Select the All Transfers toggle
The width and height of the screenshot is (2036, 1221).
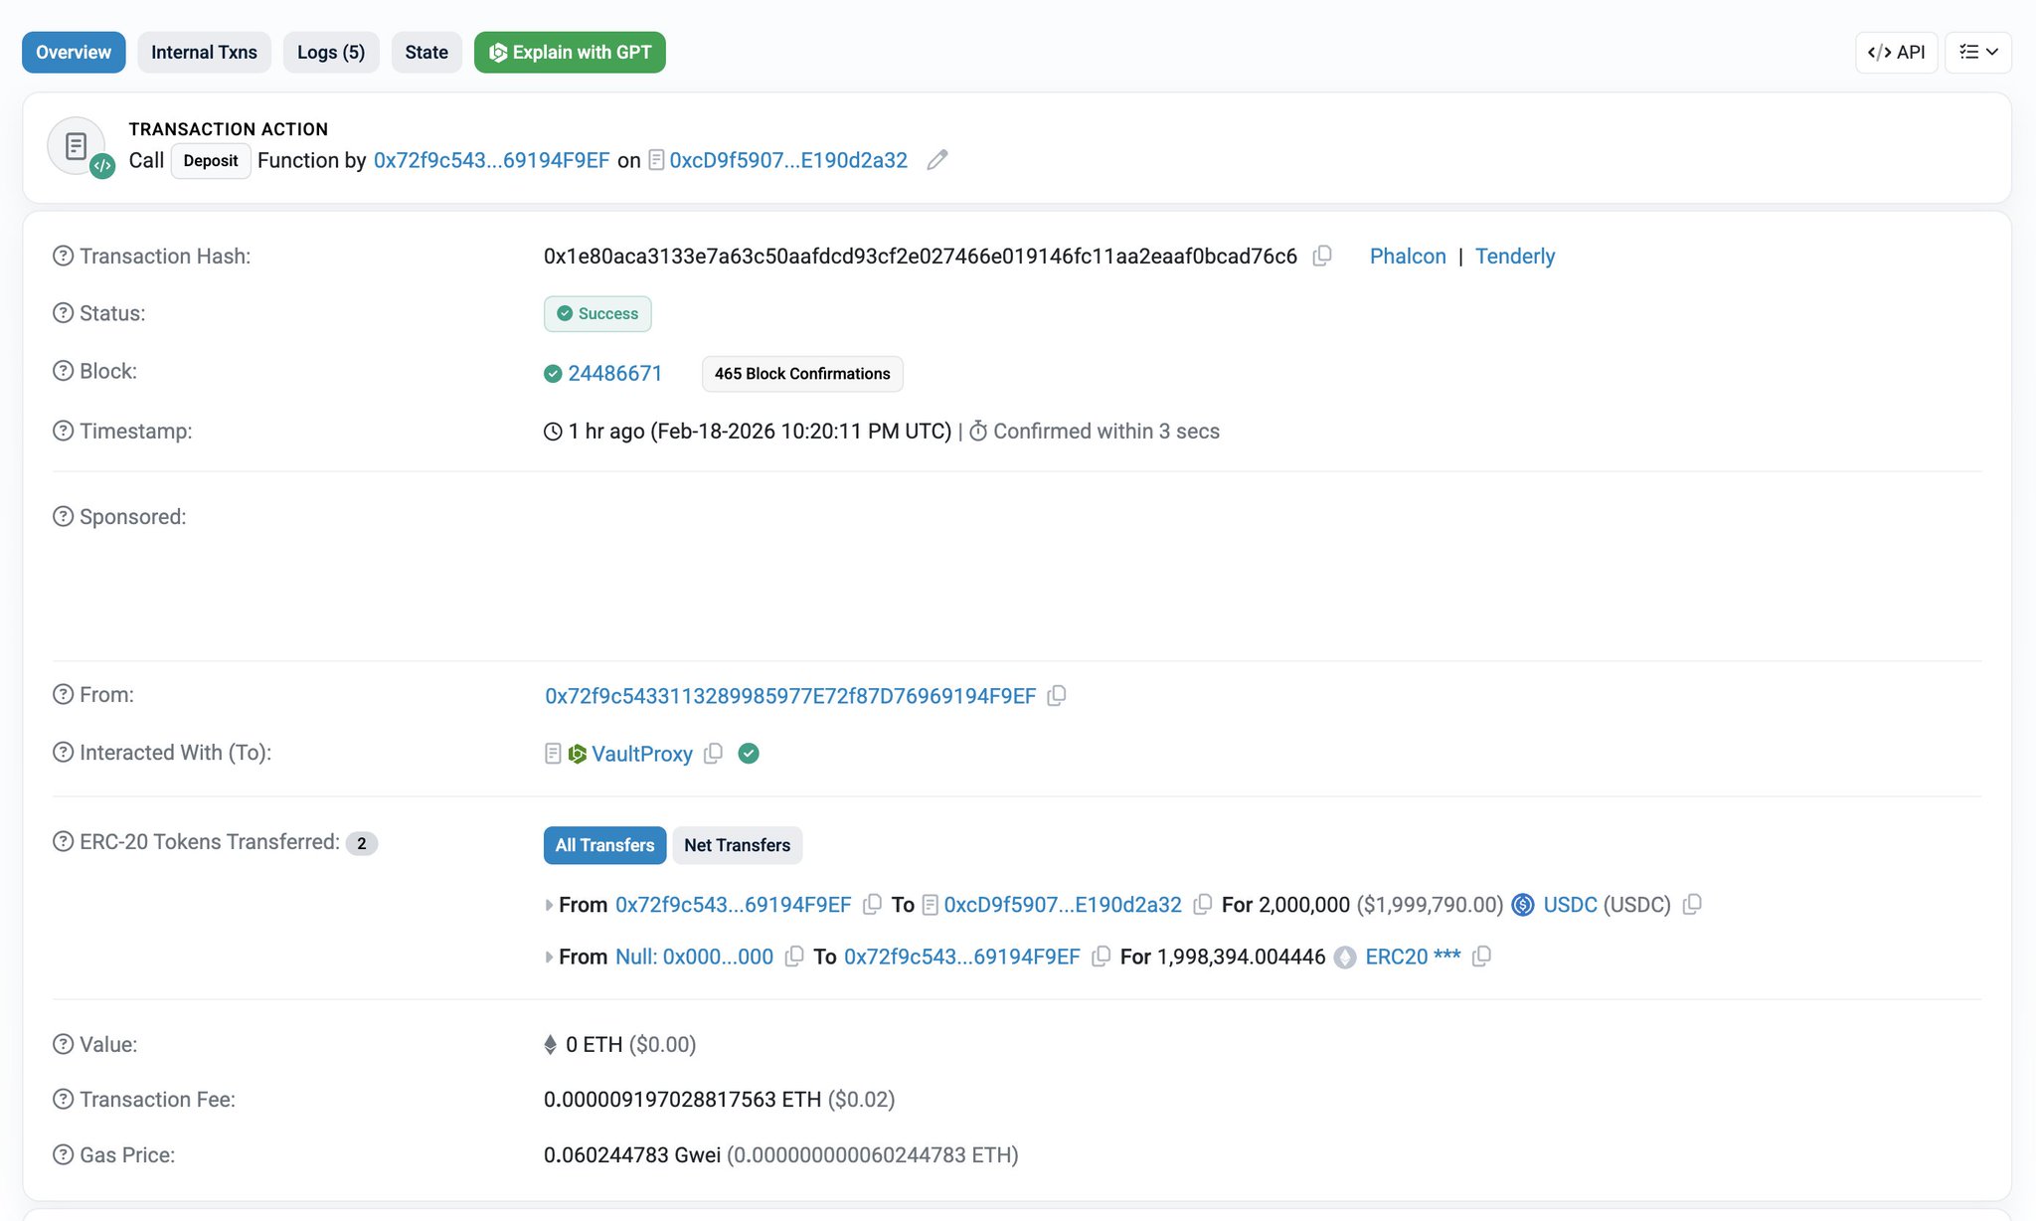[604, 845]
